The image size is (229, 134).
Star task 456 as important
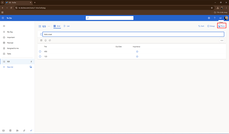137,51
